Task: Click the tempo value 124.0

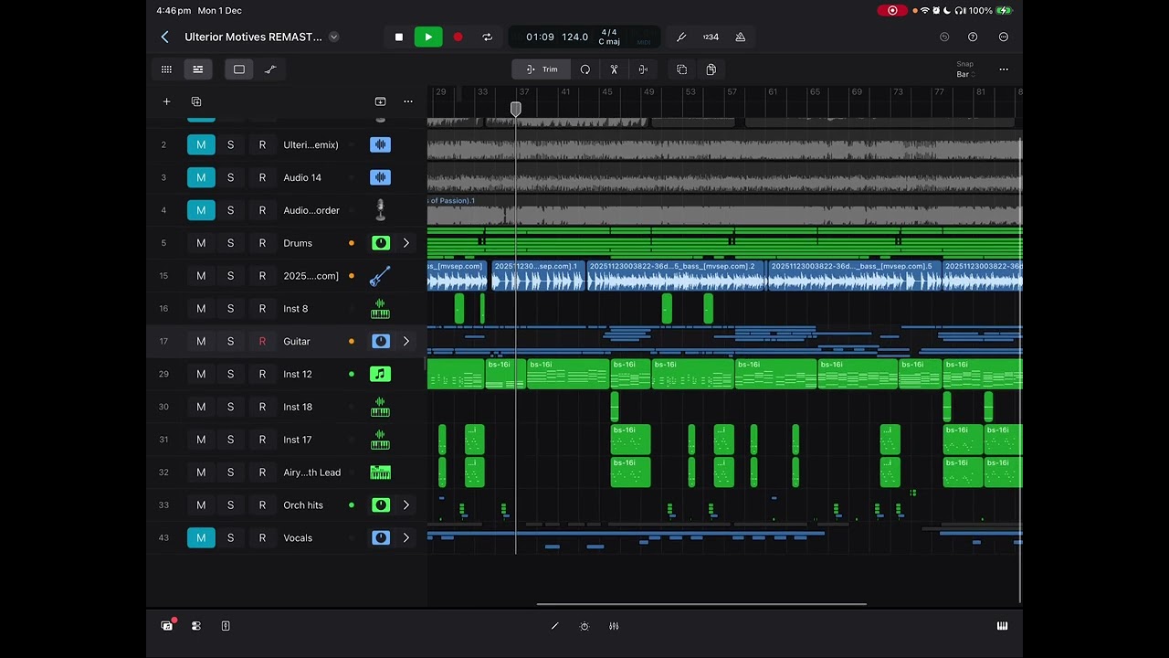Action: [x=575, y=37]
